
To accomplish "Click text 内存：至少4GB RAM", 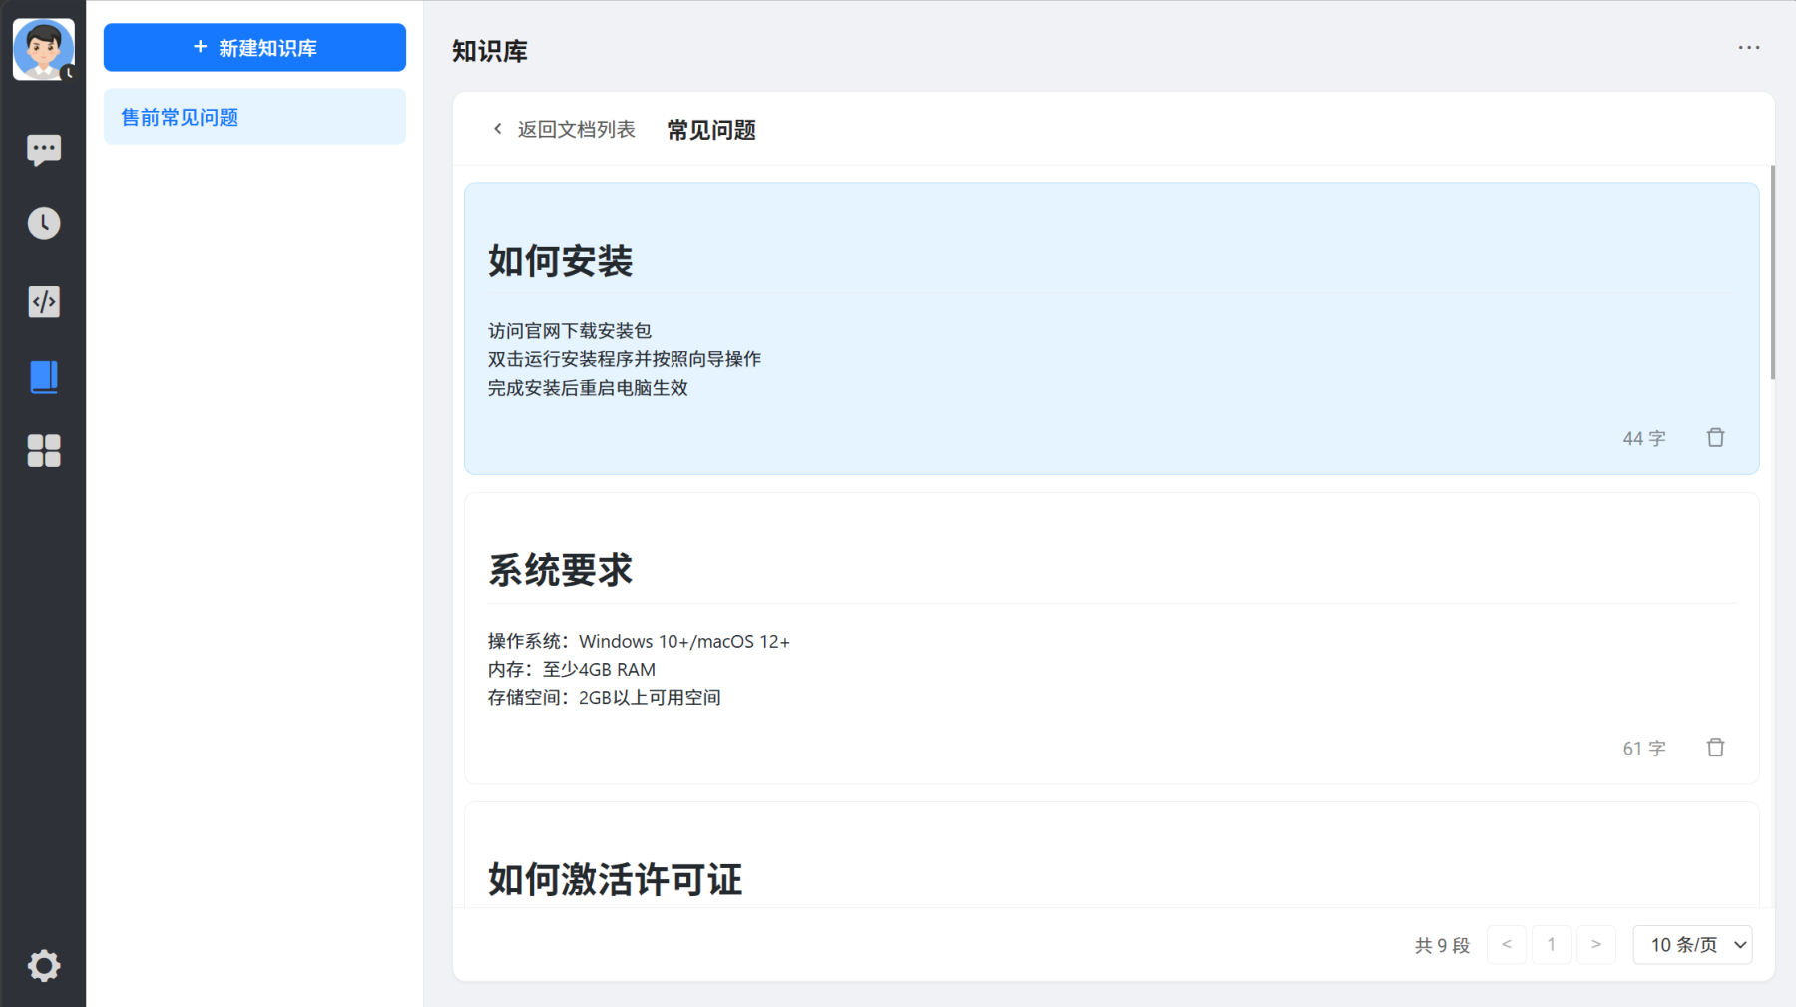I will point(572,669).
